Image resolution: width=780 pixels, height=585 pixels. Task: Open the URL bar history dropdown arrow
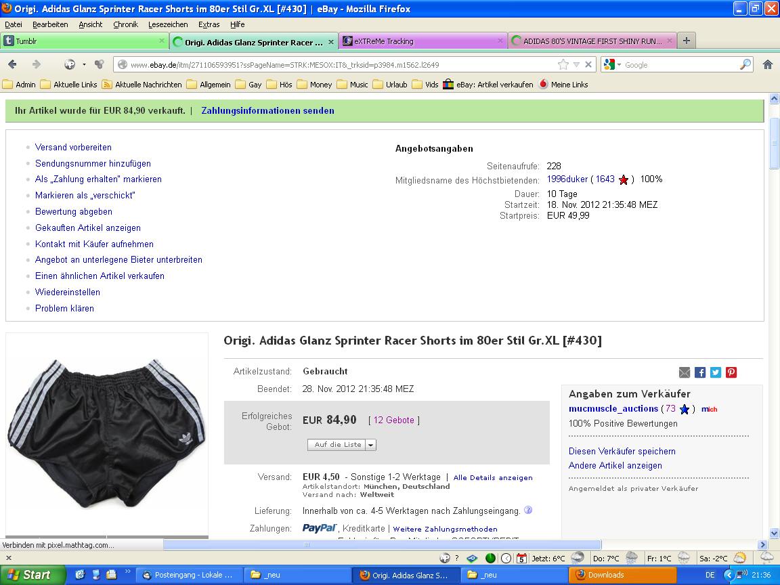click(576, 65)
